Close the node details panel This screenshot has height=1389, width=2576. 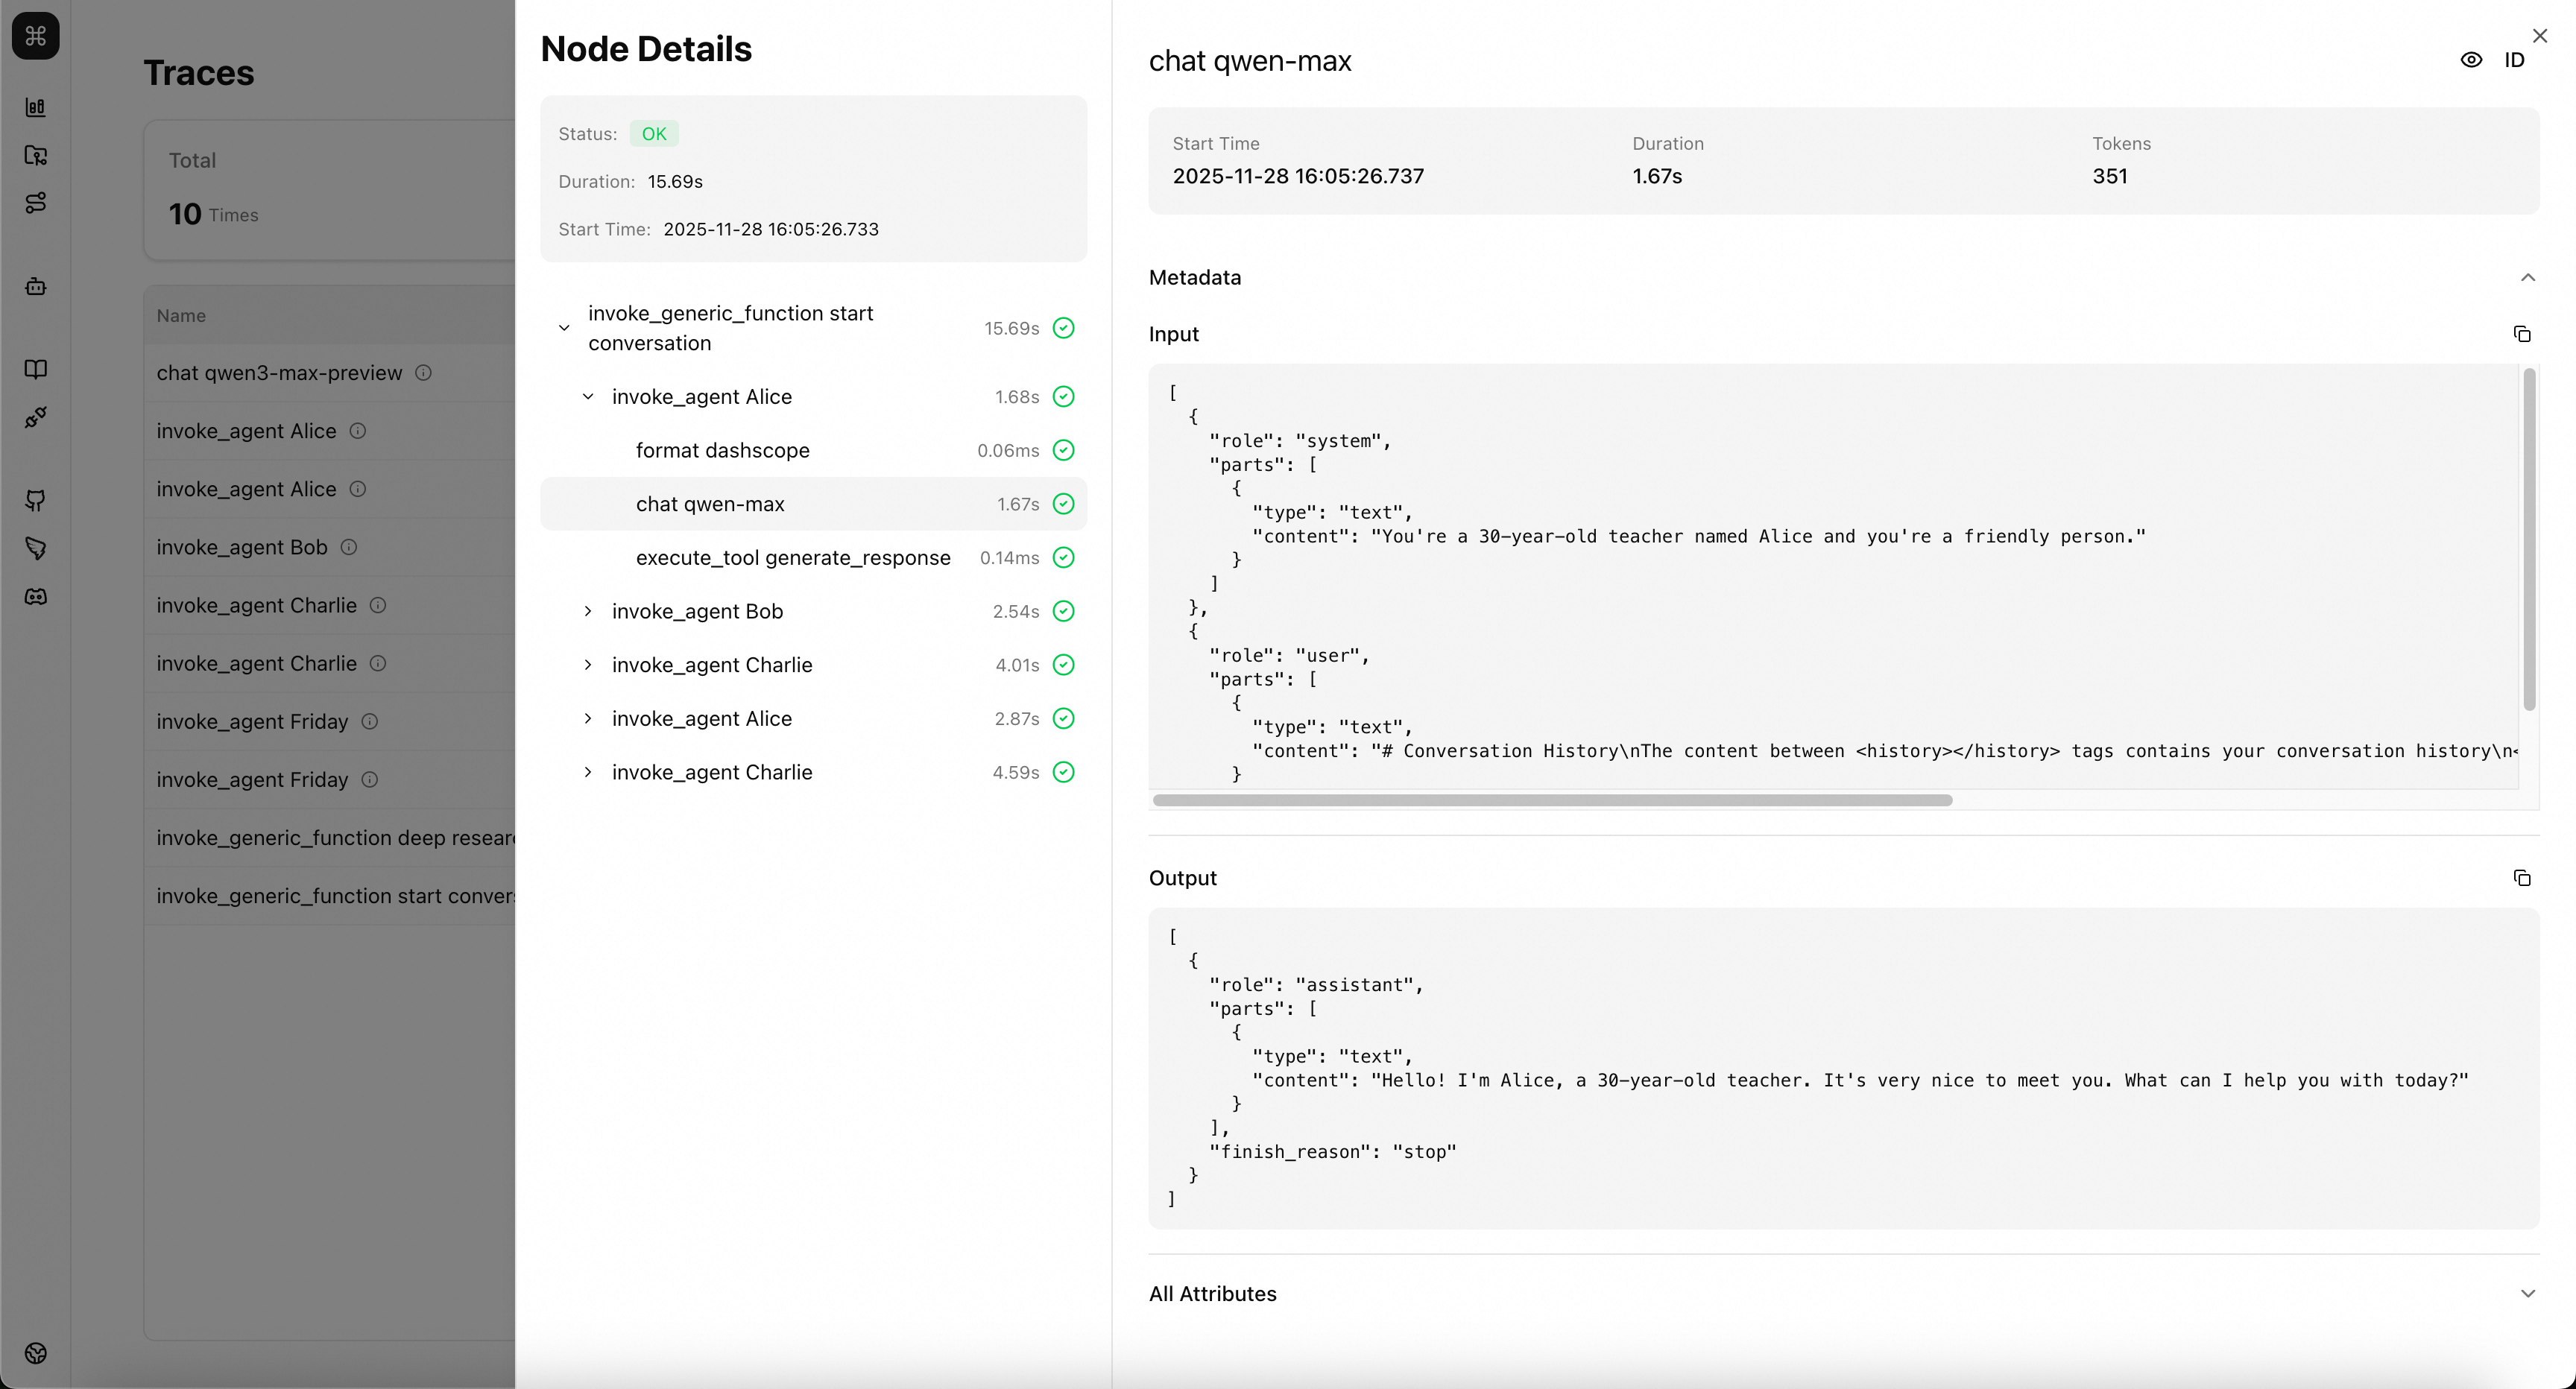(x=2539, y=36)
